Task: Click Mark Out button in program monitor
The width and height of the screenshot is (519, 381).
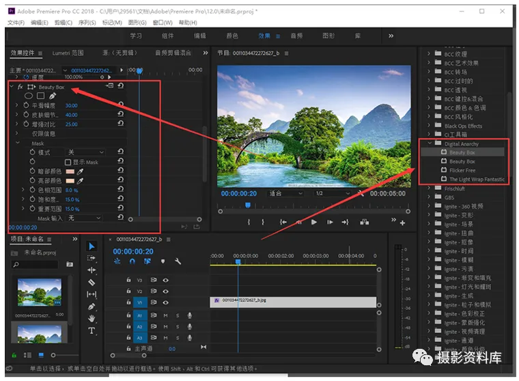Action: coord(263,222)
